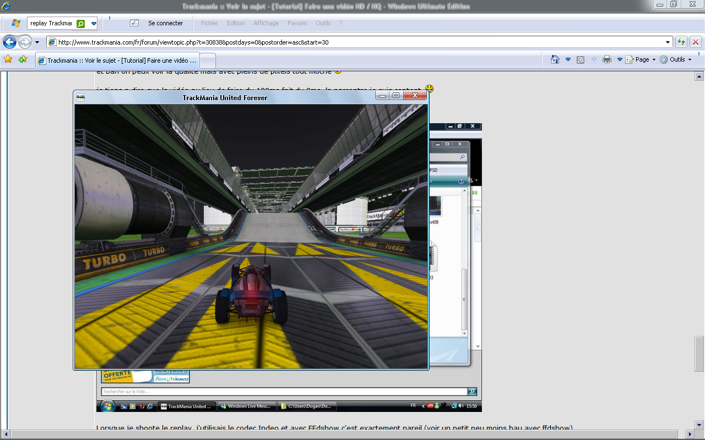Open the Outils menu in the menu bar
This screenshot has width=705, height=440.
tap(323, 23)
